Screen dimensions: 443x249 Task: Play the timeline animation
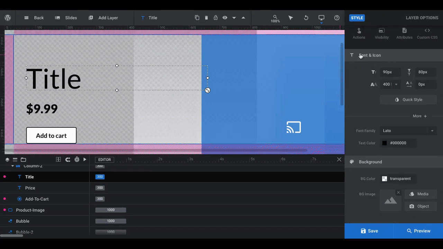click(85, 159)
